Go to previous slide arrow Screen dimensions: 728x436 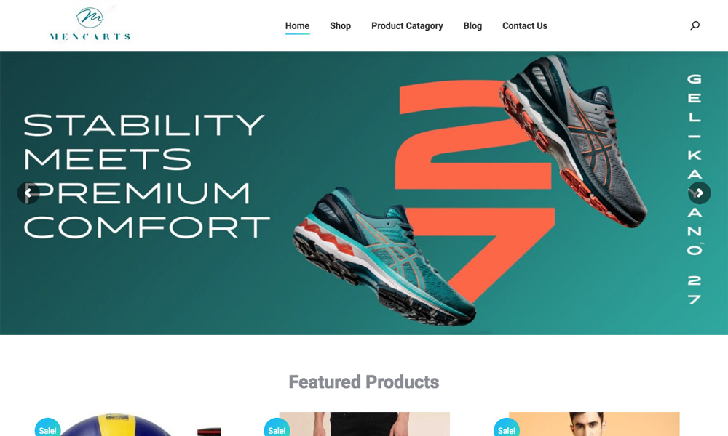click(28, 193)
